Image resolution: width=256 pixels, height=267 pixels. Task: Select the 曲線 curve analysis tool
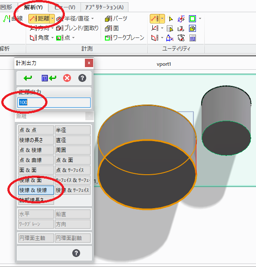[13, 18]
